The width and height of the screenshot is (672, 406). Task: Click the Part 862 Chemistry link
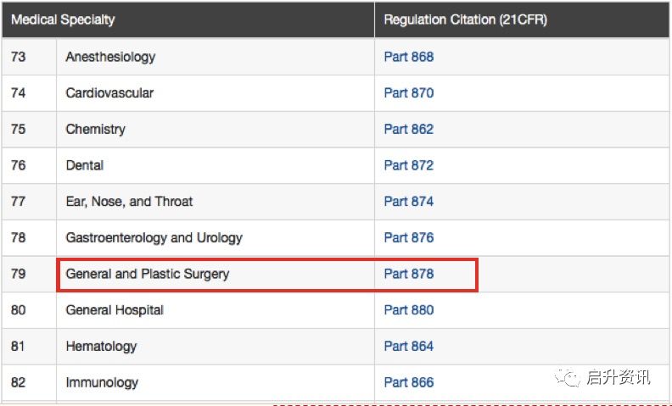[408, 129]
